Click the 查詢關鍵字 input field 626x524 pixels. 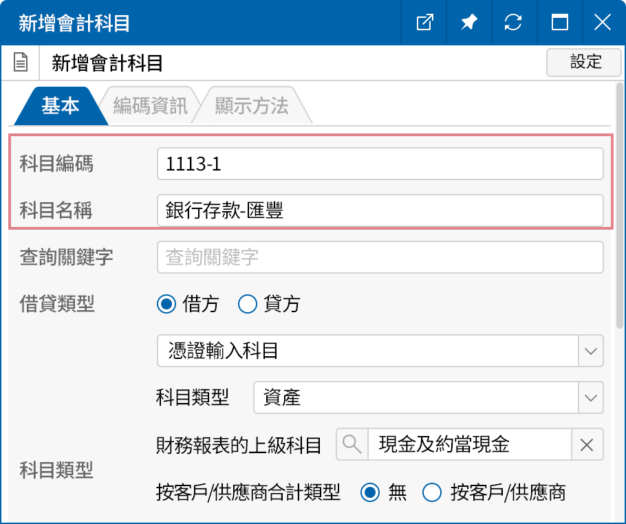380,257
